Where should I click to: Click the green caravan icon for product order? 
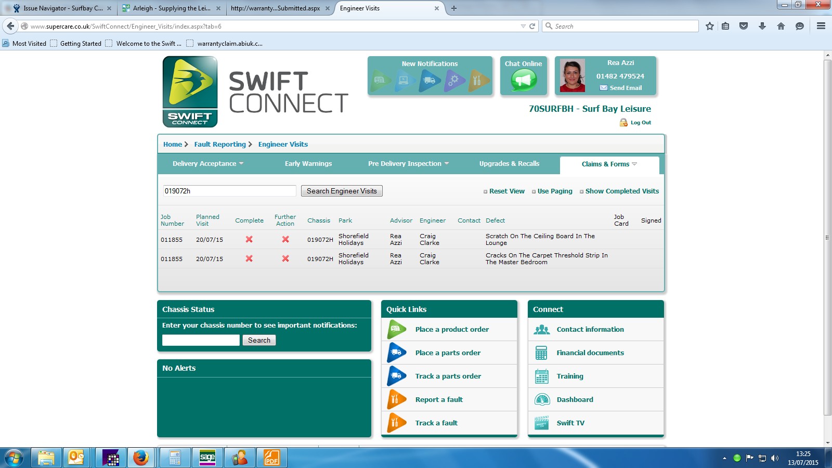397,329
